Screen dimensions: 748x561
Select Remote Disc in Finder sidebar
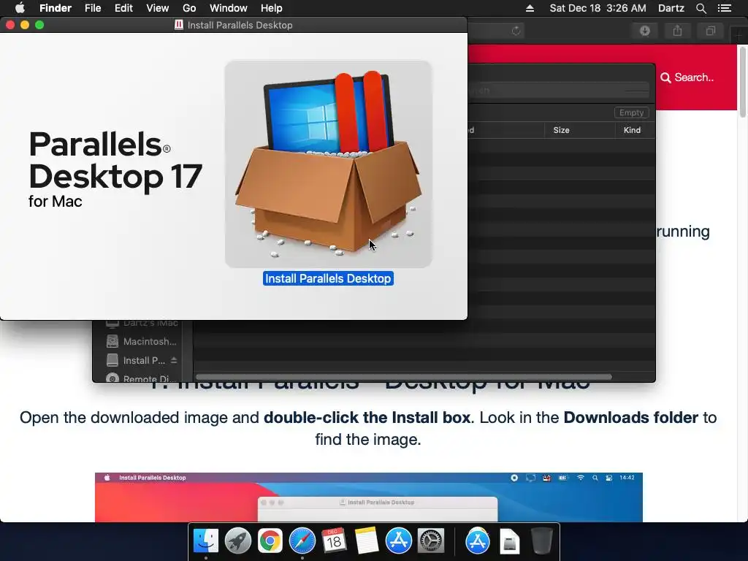pos(142,378)
